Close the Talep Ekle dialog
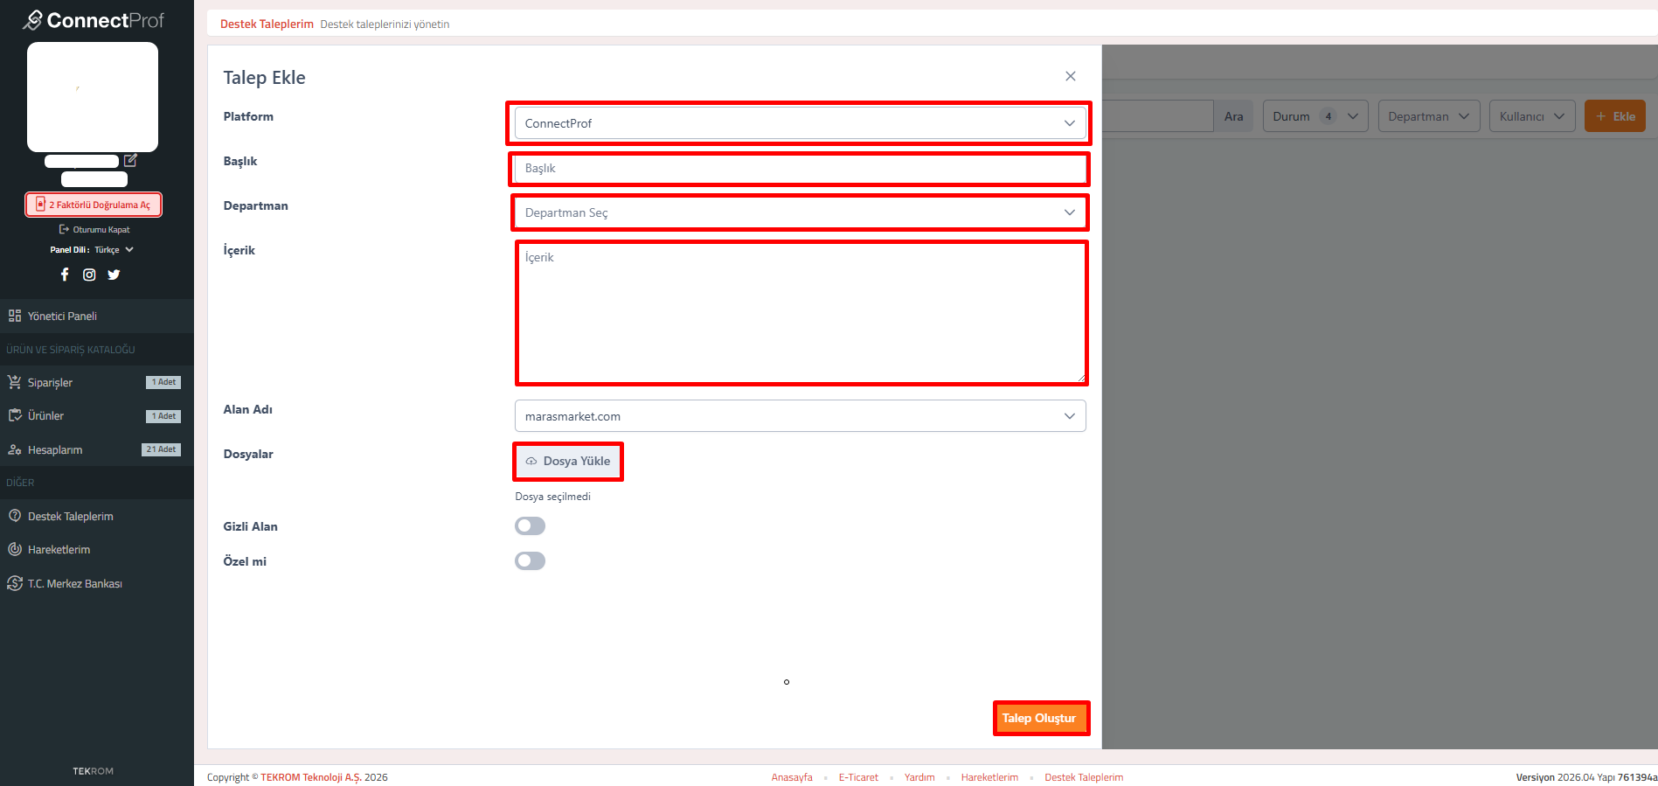 coord(1070,77)
